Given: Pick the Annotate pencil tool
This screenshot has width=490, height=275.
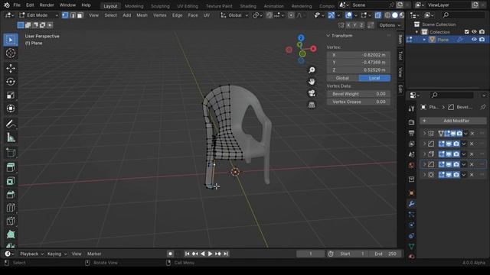Looking at the screenshot, I should point(11,124).
